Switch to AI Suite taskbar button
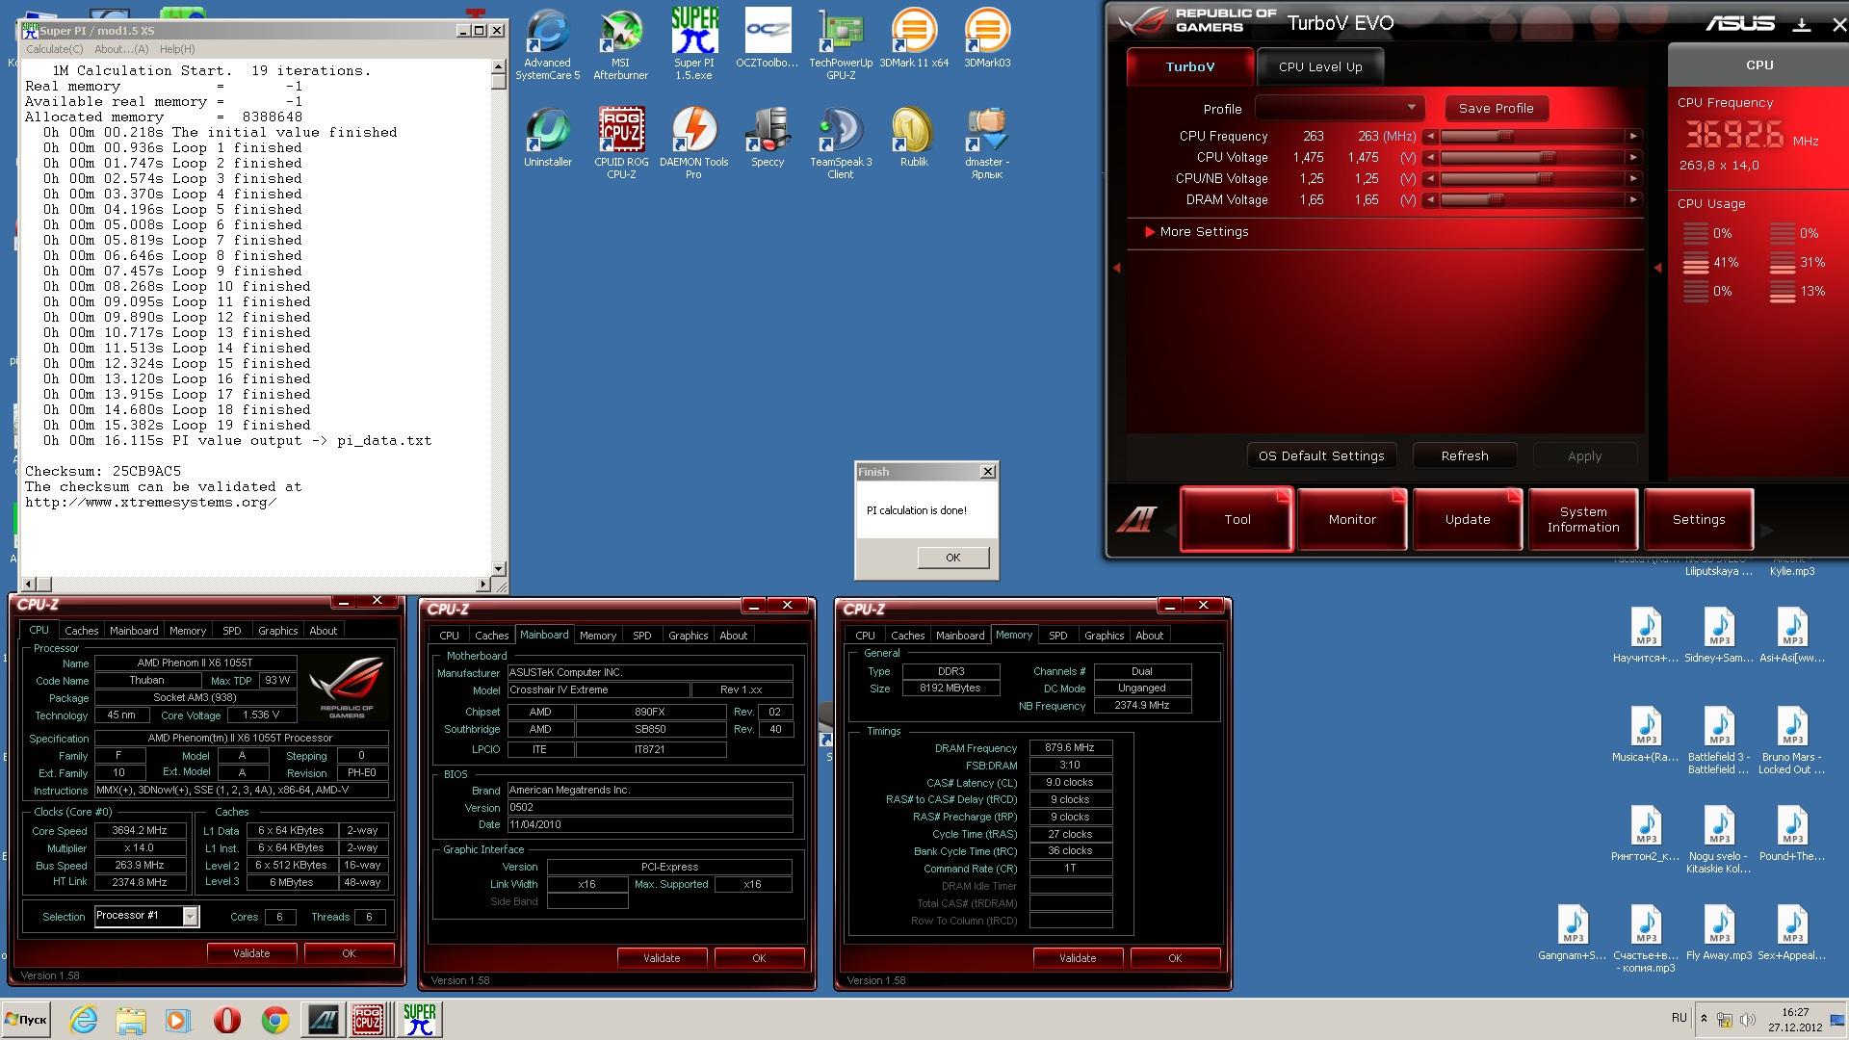Image resolution: width=1849 pixels, height=1040 pixels. tap(323, 1020)
